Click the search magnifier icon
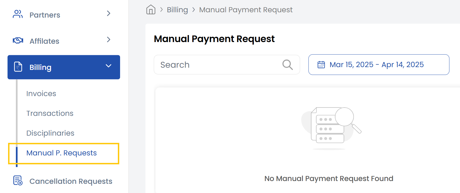Viewport: 460px width, 193px height. pyautogui.click(x=288, y=65)
